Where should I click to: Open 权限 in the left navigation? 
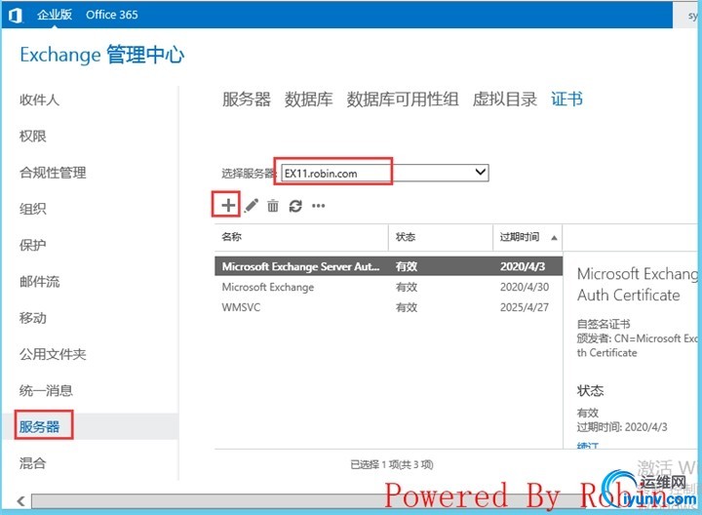pos(33,136)
